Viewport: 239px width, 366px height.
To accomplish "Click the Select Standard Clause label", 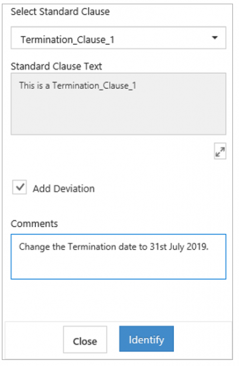I will [x=60, y=11].
